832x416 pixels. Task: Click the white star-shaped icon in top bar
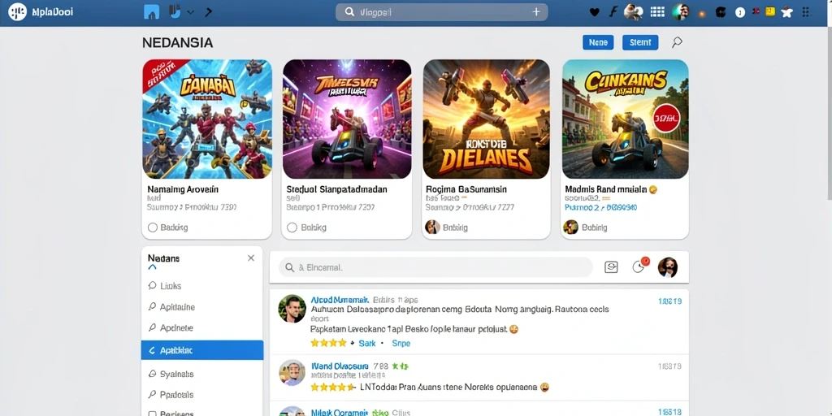pos(786,12)
